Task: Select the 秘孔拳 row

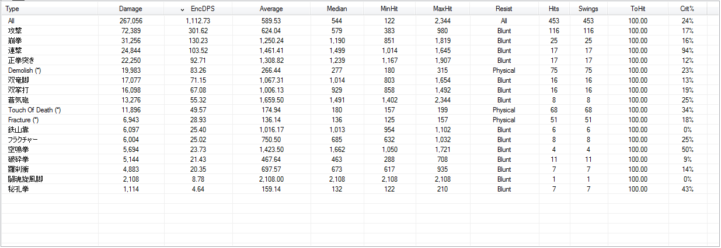Action: click(360, 189)
